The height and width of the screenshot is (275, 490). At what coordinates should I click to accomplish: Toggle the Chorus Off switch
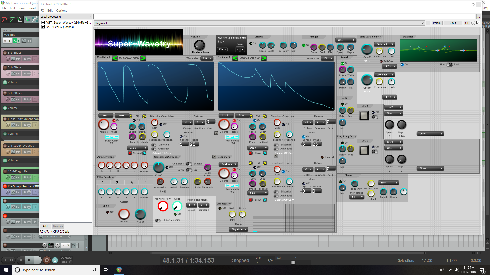251,43
